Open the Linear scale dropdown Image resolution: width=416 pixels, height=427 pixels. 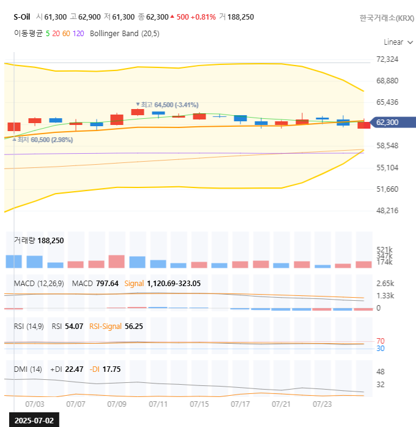398,42
